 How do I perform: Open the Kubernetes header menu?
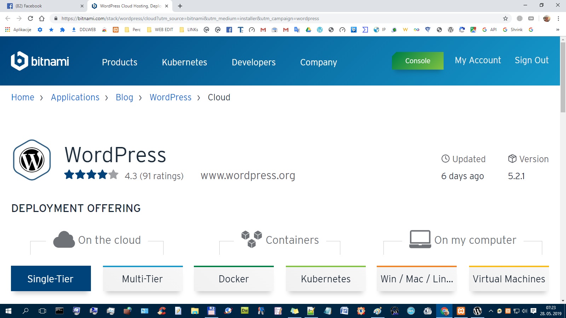[184, 62]
